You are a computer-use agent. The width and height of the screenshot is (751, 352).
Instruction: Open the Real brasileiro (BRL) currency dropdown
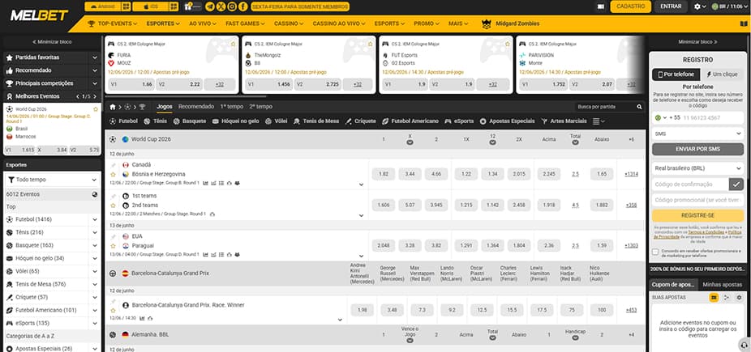point(697,168)
